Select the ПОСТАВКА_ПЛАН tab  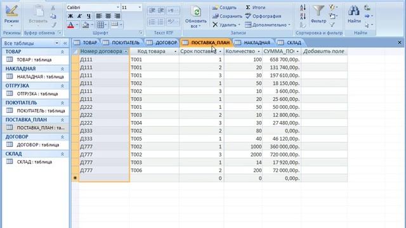[x=206, y=42]
